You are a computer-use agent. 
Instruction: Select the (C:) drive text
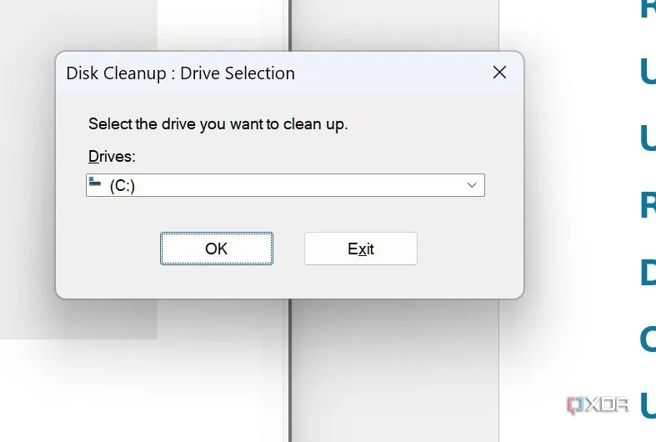click(123, 185)
